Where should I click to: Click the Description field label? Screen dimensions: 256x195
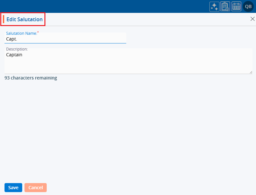[x=17, y=49]
